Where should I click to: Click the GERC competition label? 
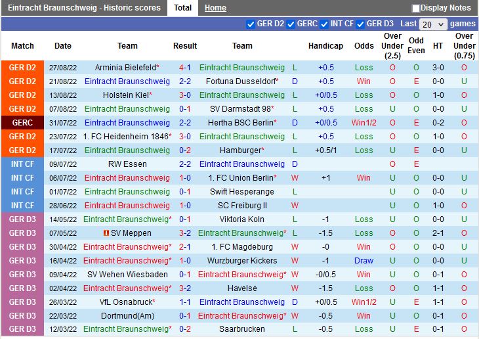pyautogui.click(x=22, y=123)
